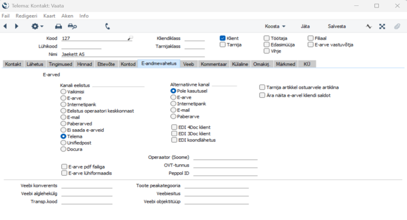Open the Info menu
This screenshot has height=220, width=407.
coord(84,16)
